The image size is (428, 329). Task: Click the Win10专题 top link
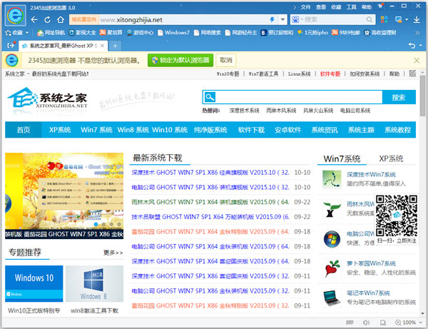pos(228,74)
